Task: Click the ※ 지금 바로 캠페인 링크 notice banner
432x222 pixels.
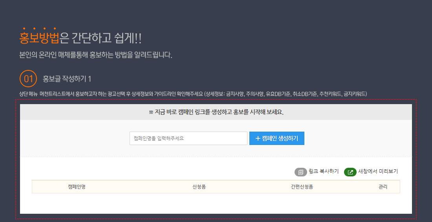Action: pos(216,112)
